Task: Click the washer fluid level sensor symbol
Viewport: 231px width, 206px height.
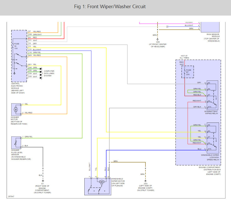Action: click(16, 143)
